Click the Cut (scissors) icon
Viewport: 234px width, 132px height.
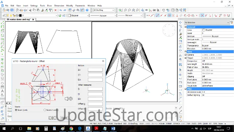pyautogui.click(x=30, y=10)
